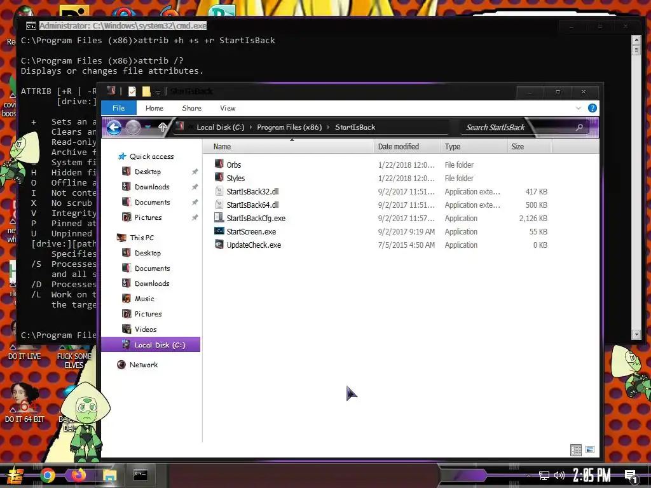Click the New Folder quick access icon
The width and height of the screenshot is (651, 488).
(x=146, y=91)
